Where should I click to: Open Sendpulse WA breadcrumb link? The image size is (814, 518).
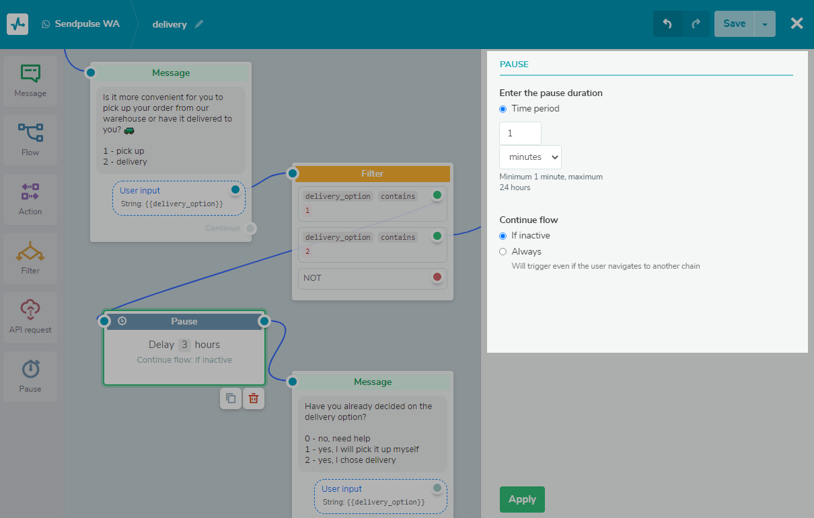click(x=80, y=24)
